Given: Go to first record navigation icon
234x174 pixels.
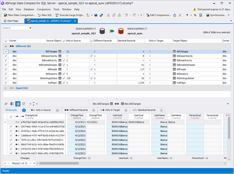Looking at the screenshot, I should (x=5, y=163).
